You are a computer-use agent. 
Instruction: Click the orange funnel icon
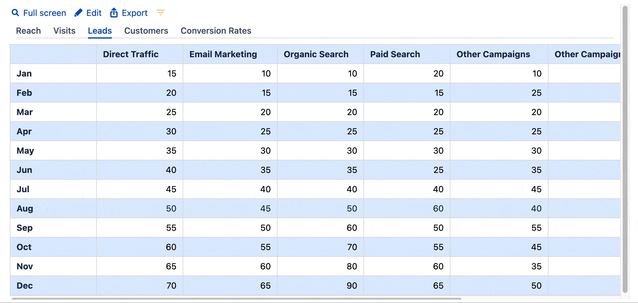(x=161, y=12)
